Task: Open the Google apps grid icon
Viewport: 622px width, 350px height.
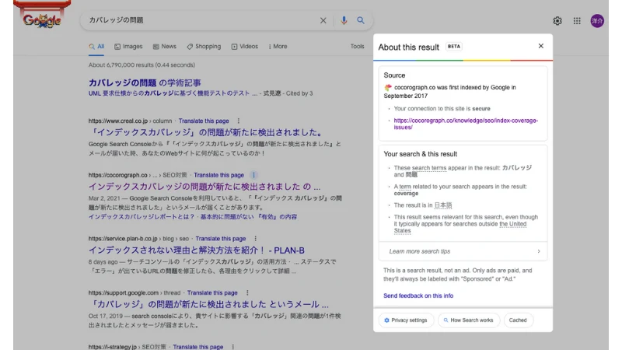Action: point(577,21)
